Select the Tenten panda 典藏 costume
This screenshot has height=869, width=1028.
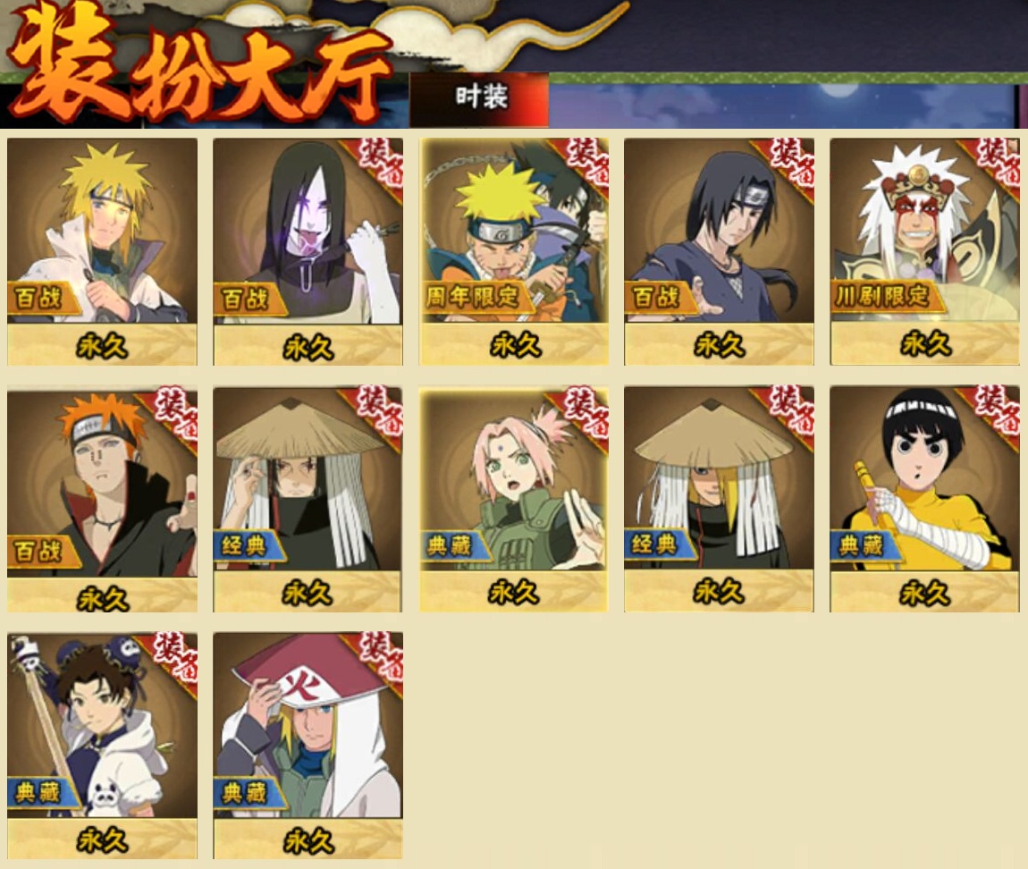coord(102,746)
